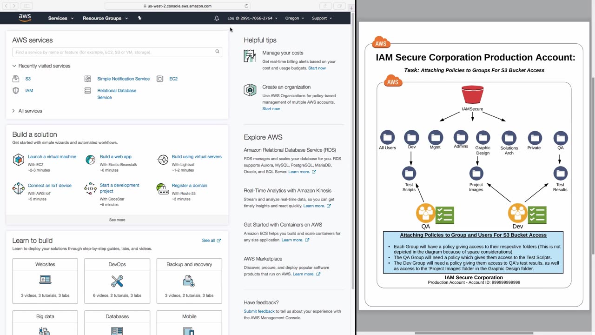Open Start a development project link
This screenshot has width=595, height=335.
click(119, 188)
